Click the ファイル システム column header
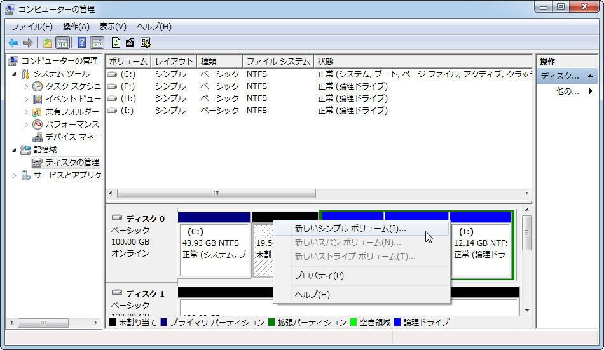This screenshot has width=604, height=350. (x=278, y=61)
